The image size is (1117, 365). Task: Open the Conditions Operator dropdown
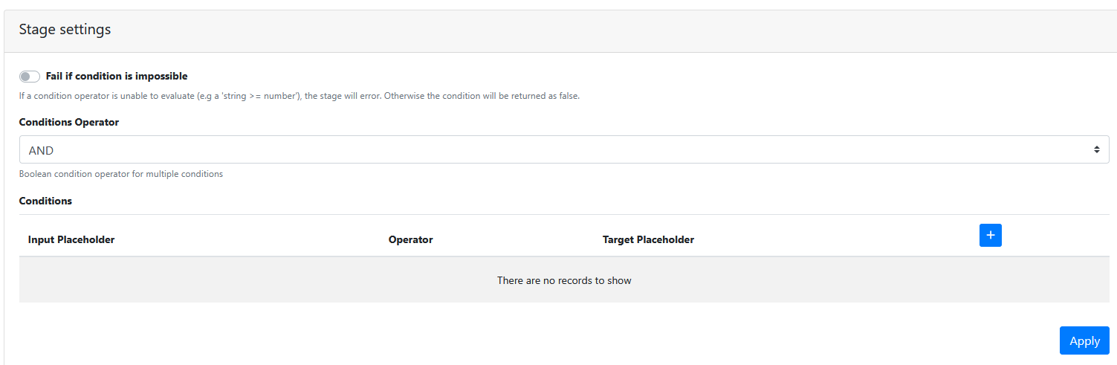[563, 150]
